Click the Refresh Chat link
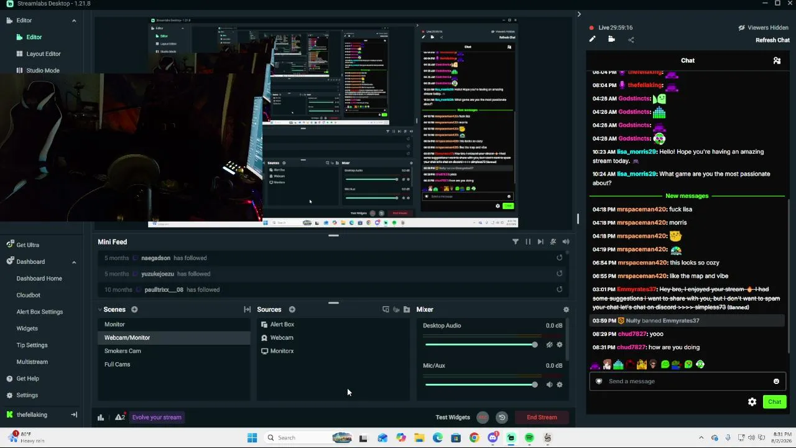Viewport: 796px width, 448px height. click(x=772, y=40)
